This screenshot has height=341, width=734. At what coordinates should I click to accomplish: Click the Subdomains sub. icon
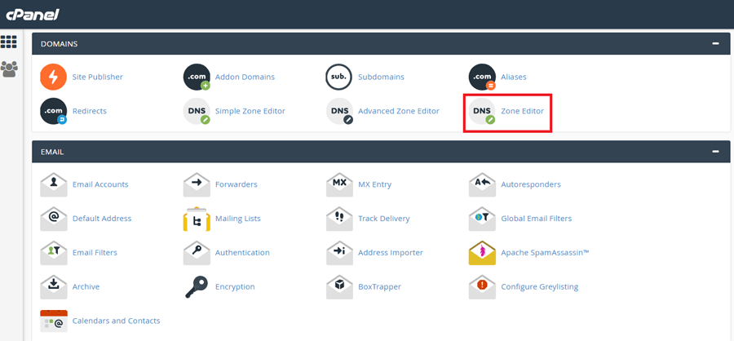339,77
